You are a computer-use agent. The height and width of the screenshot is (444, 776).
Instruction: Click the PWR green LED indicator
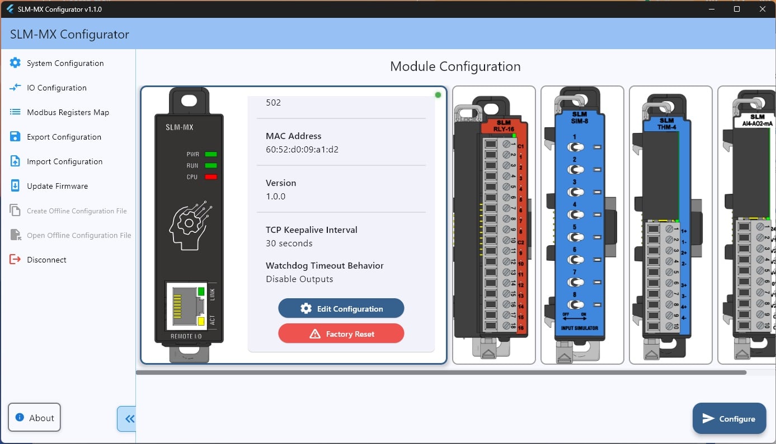pos(210,154)
